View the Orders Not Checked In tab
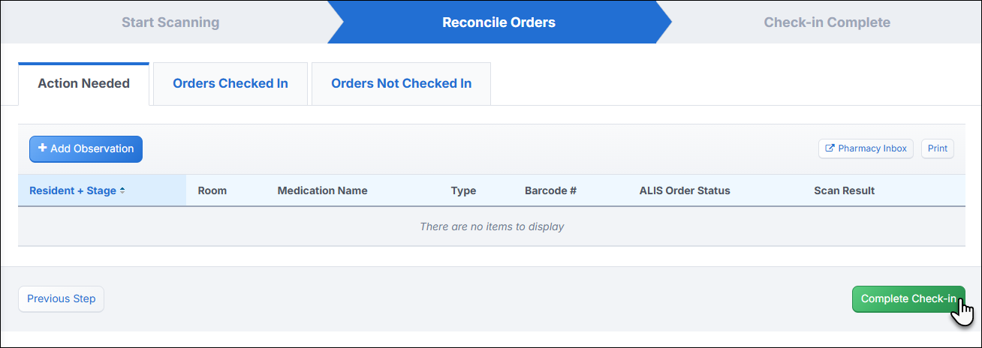Screen dimensions: 982x348 (x=402, y=83)
